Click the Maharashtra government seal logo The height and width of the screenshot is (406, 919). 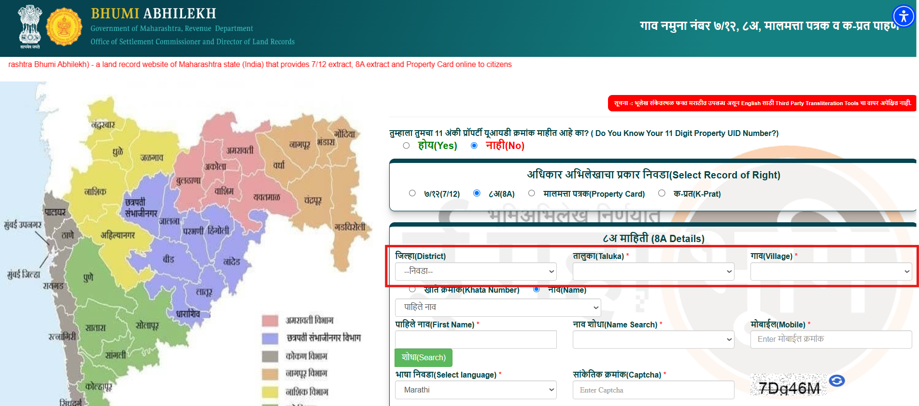(x=64, y=27)
